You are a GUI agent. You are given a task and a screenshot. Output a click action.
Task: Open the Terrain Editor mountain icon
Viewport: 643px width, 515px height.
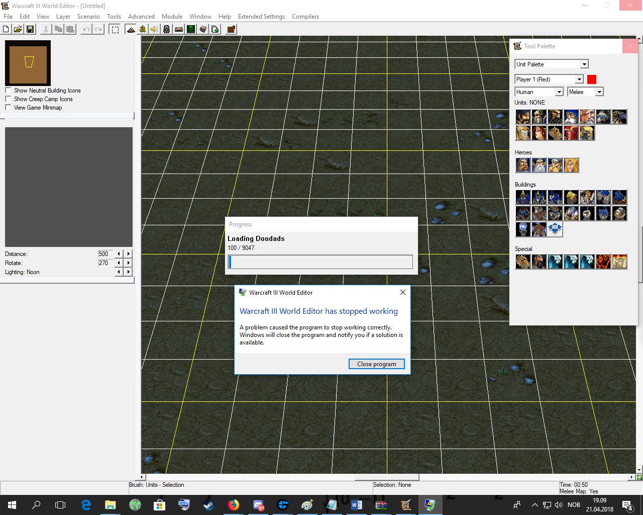131,29
